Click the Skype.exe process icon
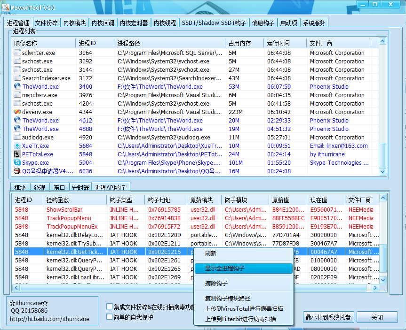This screenshot has height=330, width=406. click(x=17, y=162)
